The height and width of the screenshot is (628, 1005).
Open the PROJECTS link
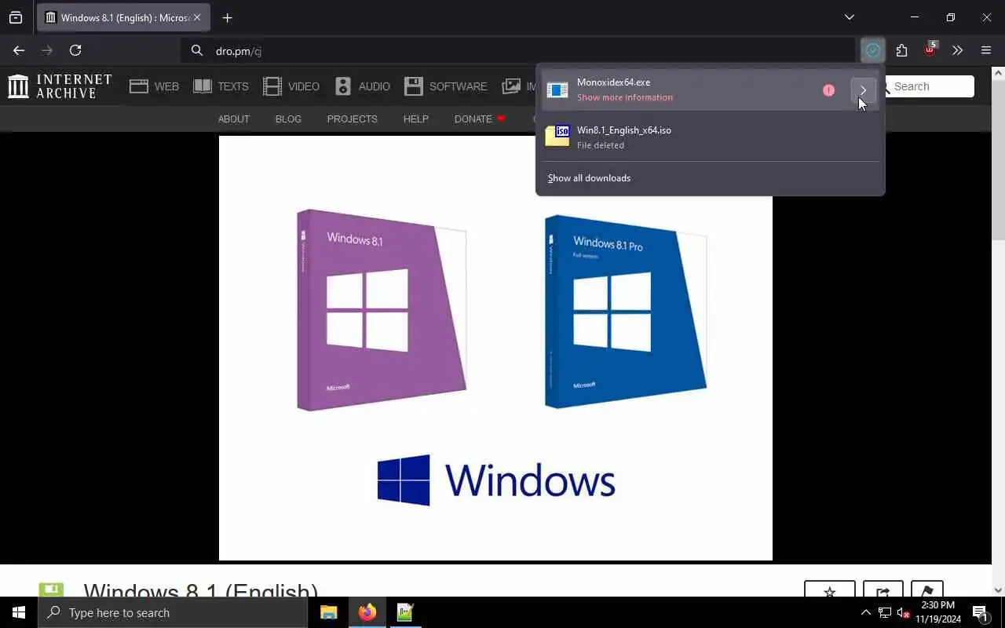coord(352,119)
